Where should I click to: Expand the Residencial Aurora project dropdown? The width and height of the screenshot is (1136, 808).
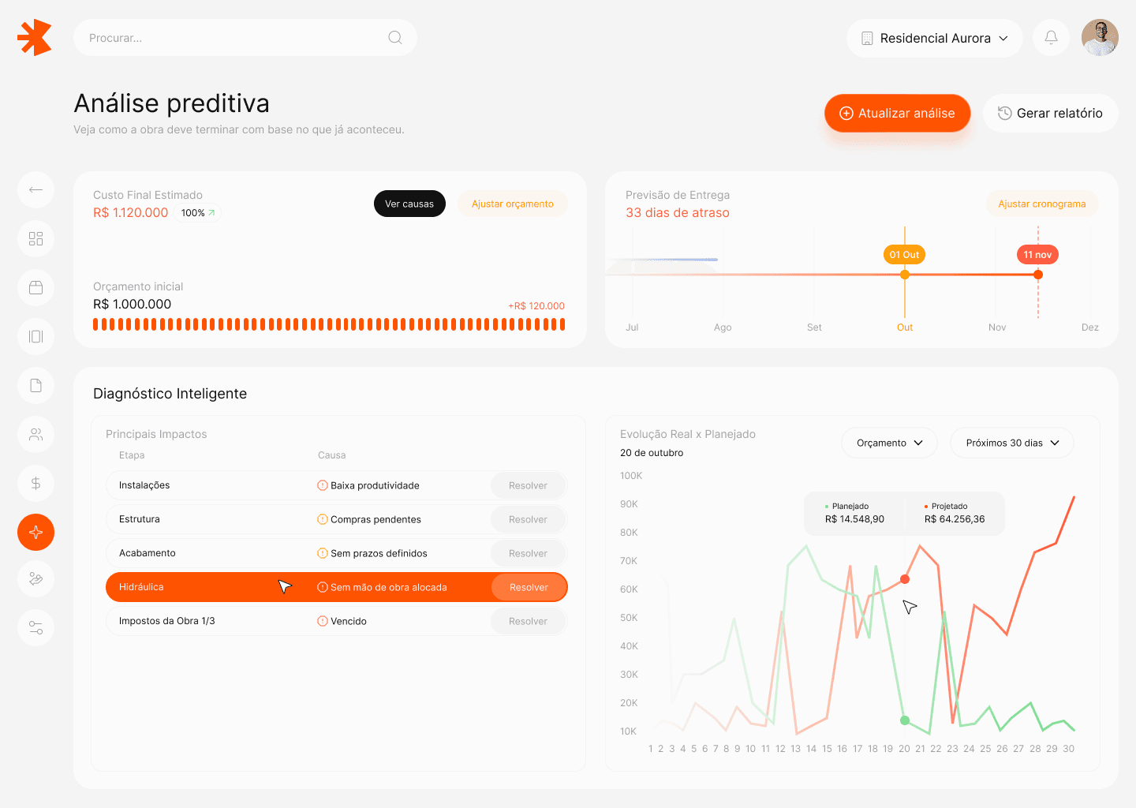pos(935,38)
